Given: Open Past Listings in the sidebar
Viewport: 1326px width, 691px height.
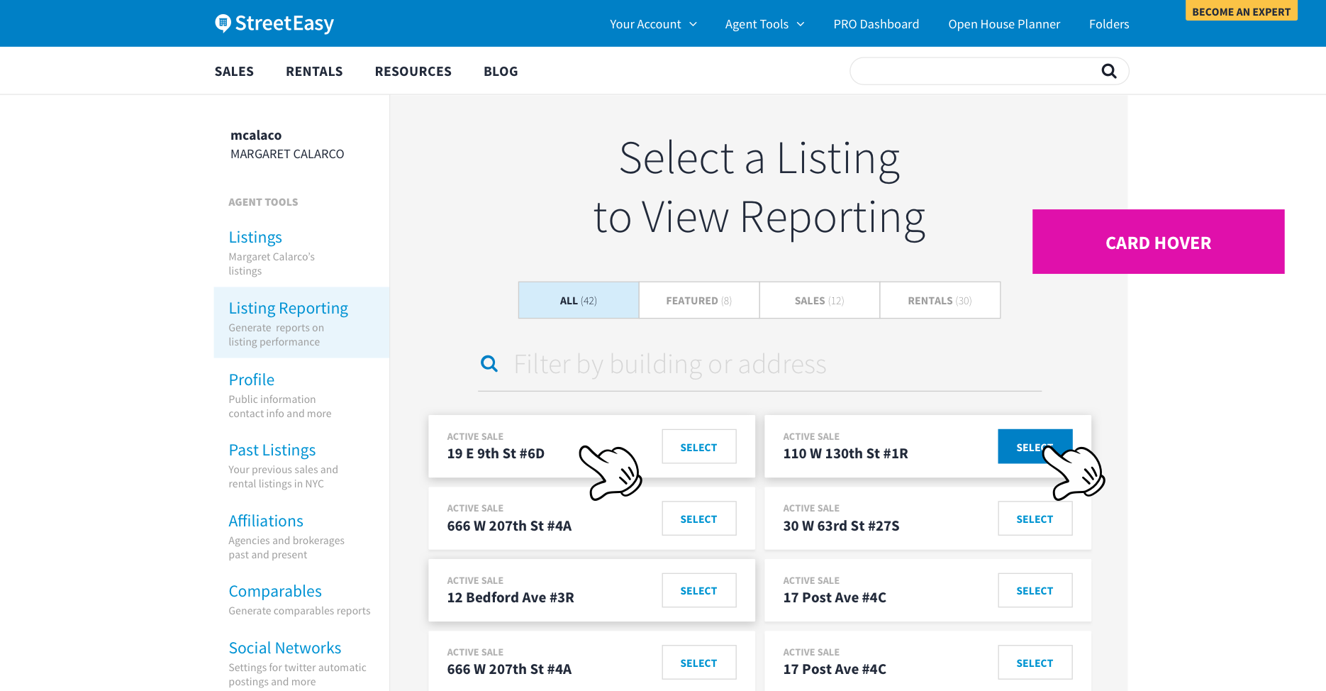Looking at the screenshot, I should pos(272,450).
